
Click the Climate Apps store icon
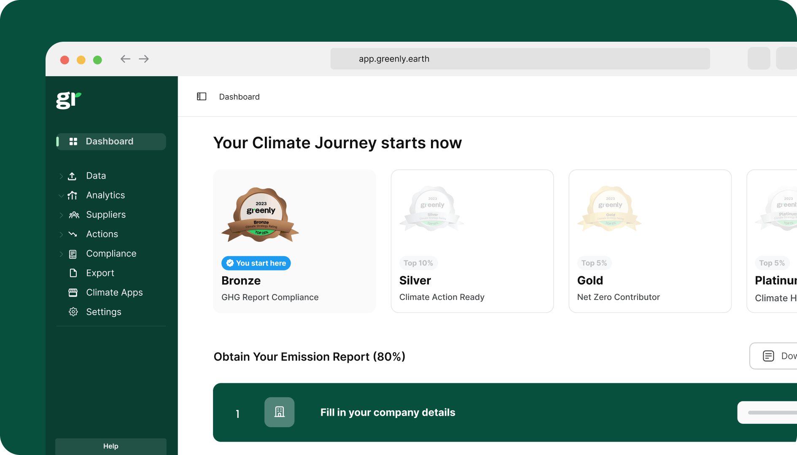73,292
